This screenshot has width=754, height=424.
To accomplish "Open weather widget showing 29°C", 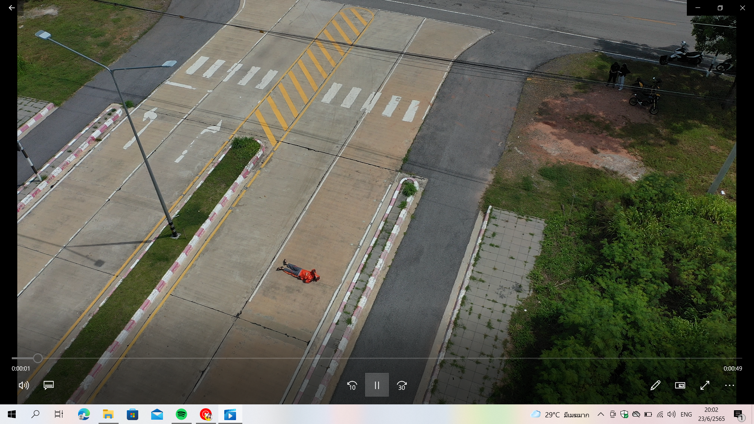I will click(x=560, y=415).
